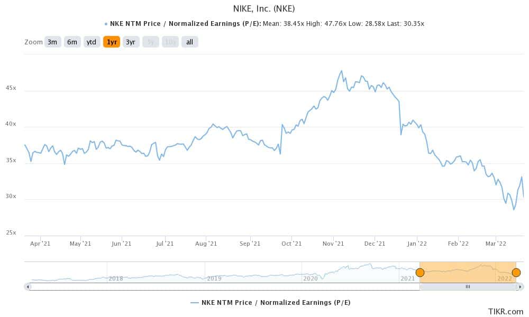Click the Jul '21 x-axis label

click(x=165, y=244)
